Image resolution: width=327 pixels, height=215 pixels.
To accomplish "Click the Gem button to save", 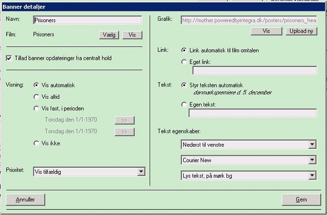I will click(301, 200).
